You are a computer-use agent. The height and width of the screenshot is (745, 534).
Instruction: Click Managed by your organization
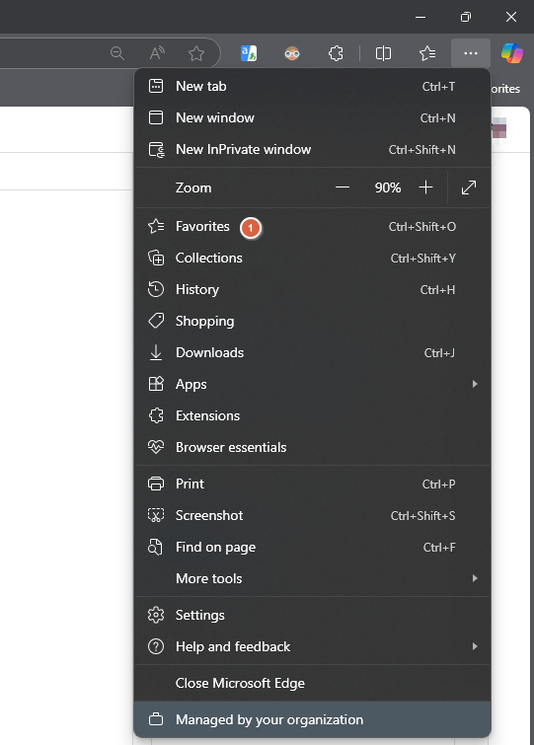coord(313,719)
